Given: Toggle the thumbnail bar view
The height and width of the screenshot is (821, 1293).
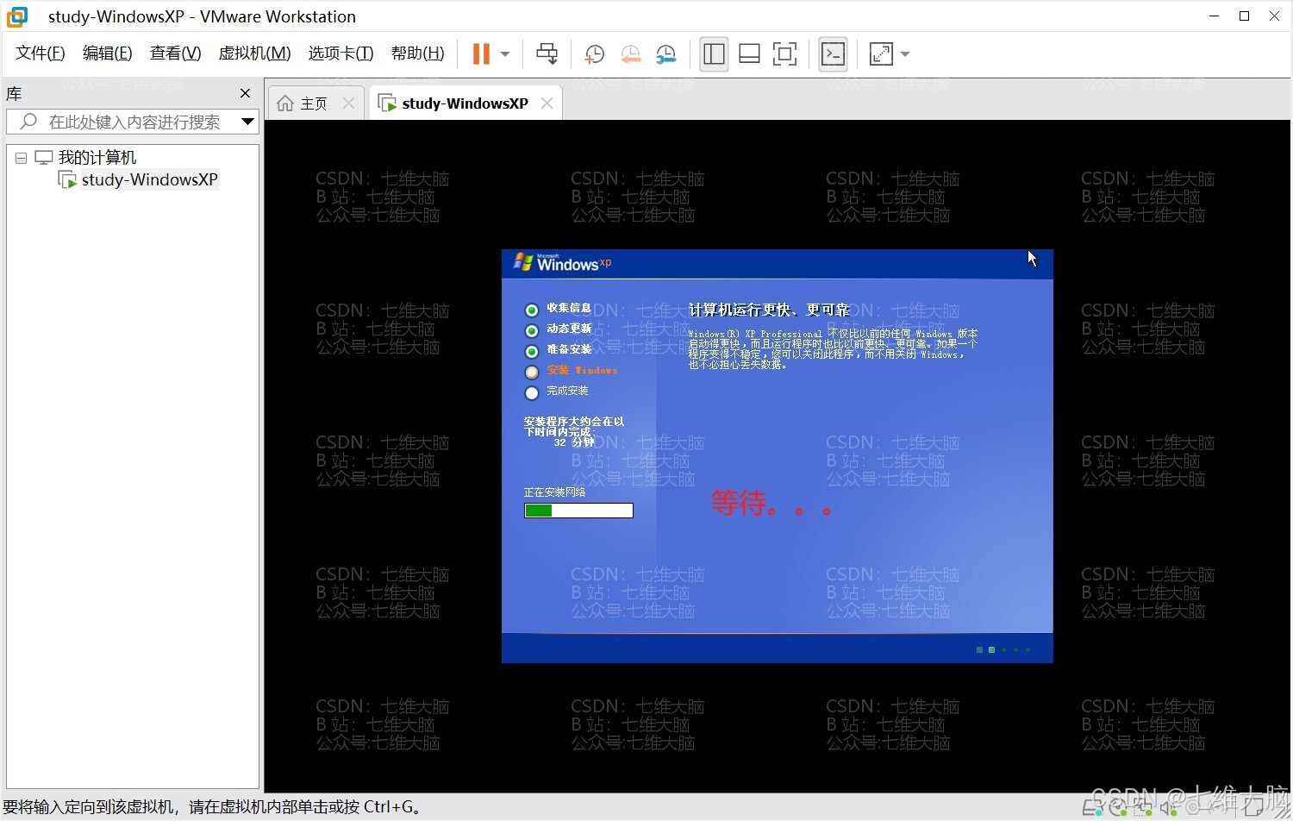Looking at the screenshot, I should click(749, 54).
